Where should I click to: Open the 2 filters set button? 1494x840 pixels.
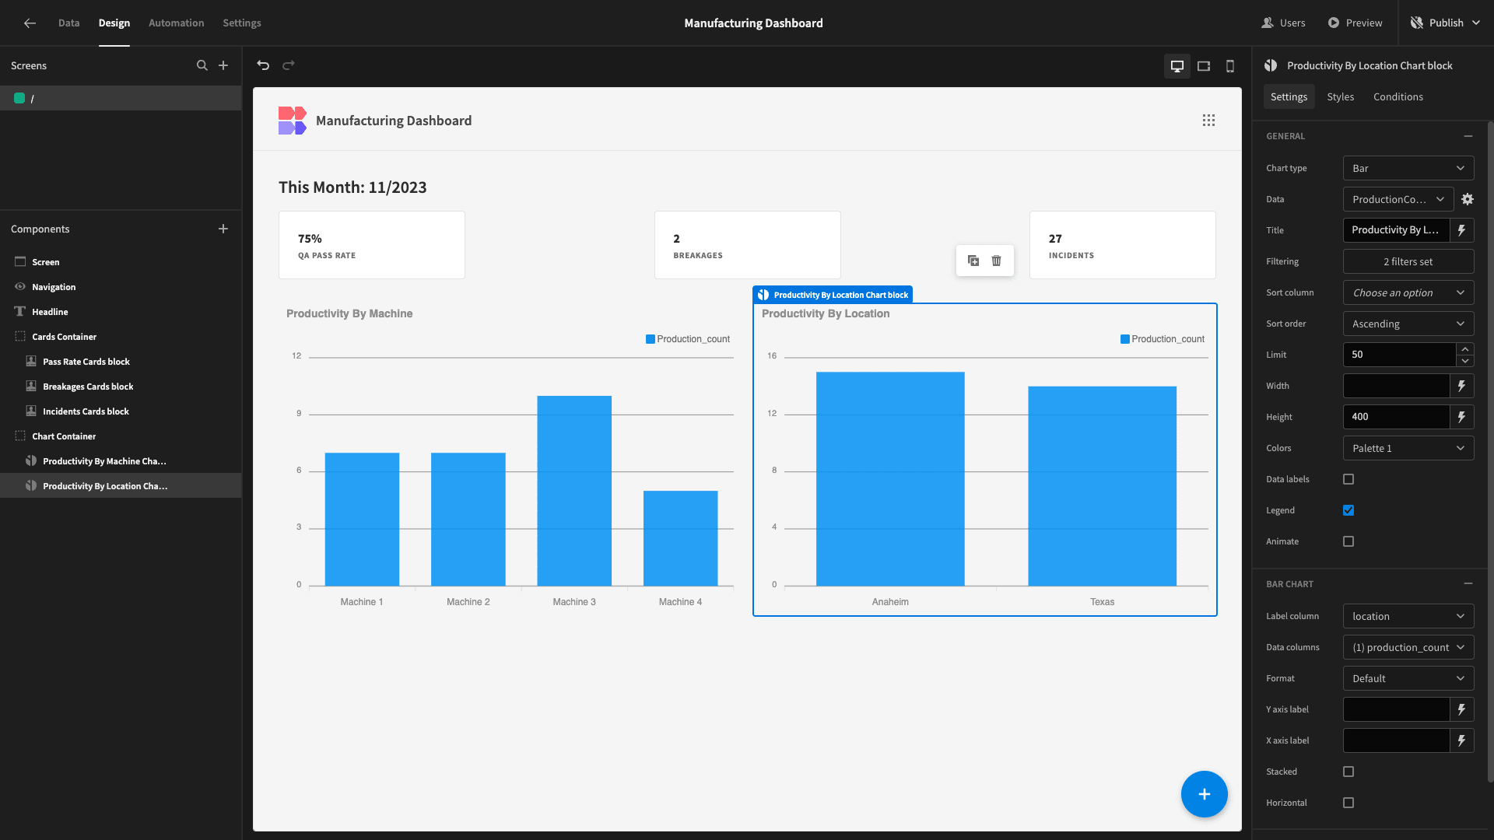(1408, 261)
